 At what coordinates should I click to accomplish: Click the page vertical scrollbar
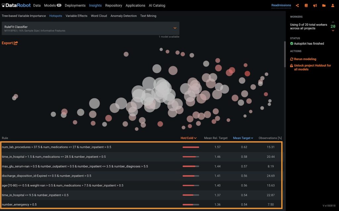coord(285,54)
